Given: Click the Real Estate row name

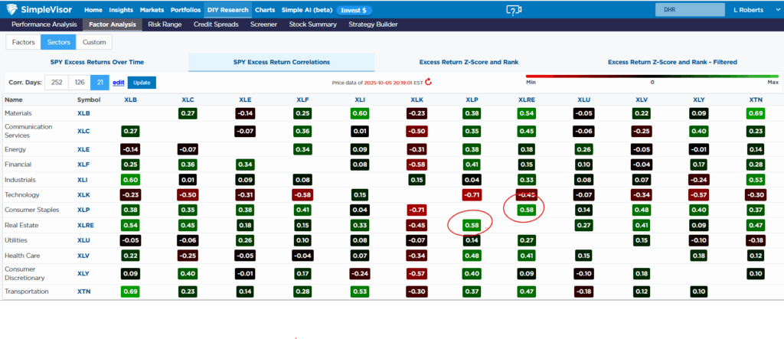Looking at the screenshot, I should click(x=21, y=225).
